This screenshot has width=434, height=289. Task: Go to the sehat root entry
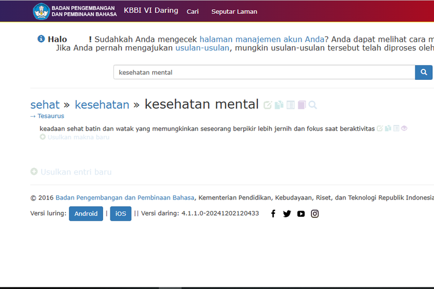pos(45,105)
